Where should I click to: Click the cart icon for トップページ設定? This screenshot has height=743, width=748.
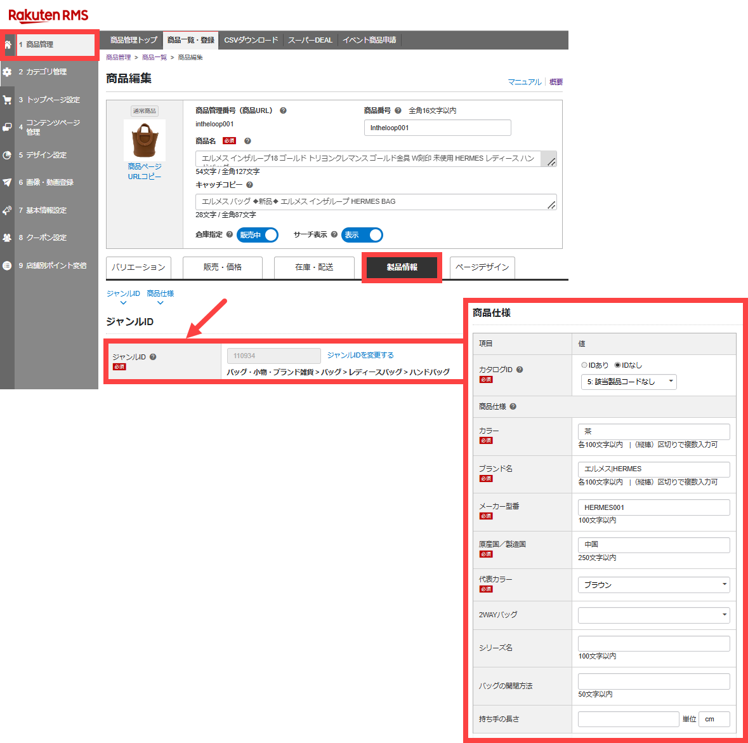click(x=7, y=100)
